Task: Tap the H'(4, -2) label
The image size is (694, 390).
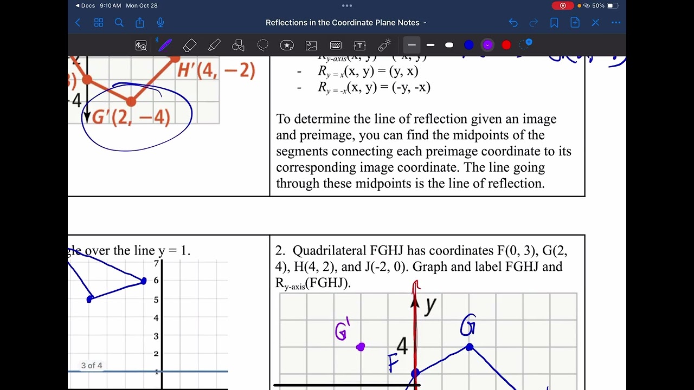Action: tap(216, 71)
